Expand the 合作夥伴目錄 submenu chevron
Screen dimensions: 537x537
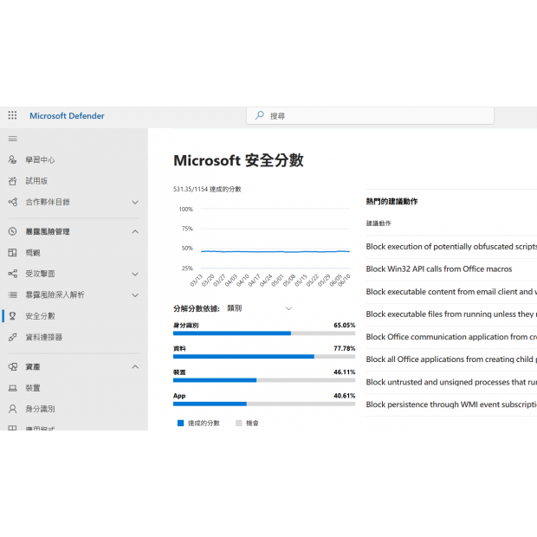(134, 202)
